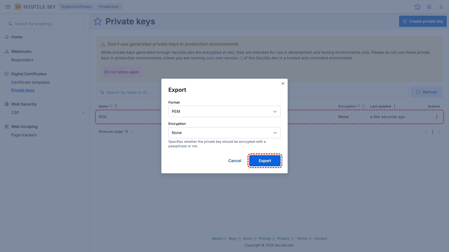449x252 pixels.
Task: Close the Export dialog with X
Action: (283, 83)
